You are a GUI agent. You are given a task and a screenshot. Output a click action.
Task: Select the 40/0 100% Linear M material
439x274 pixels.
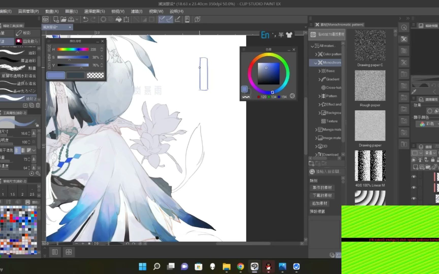tap(370, 166)
